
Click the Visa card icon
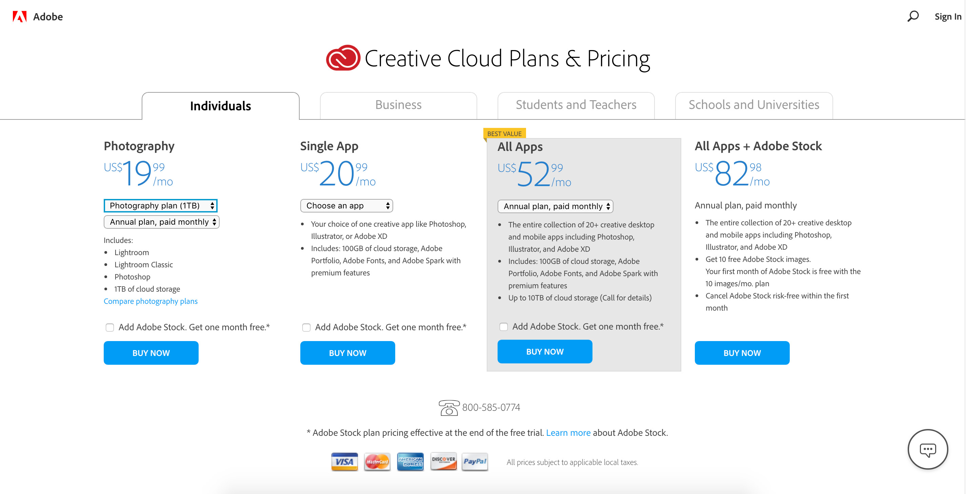[x=344, y=462]
